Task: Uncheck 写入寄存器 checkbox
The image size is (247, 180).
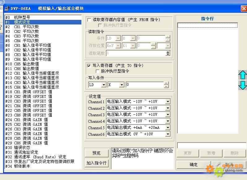Action: coord(89,66)
